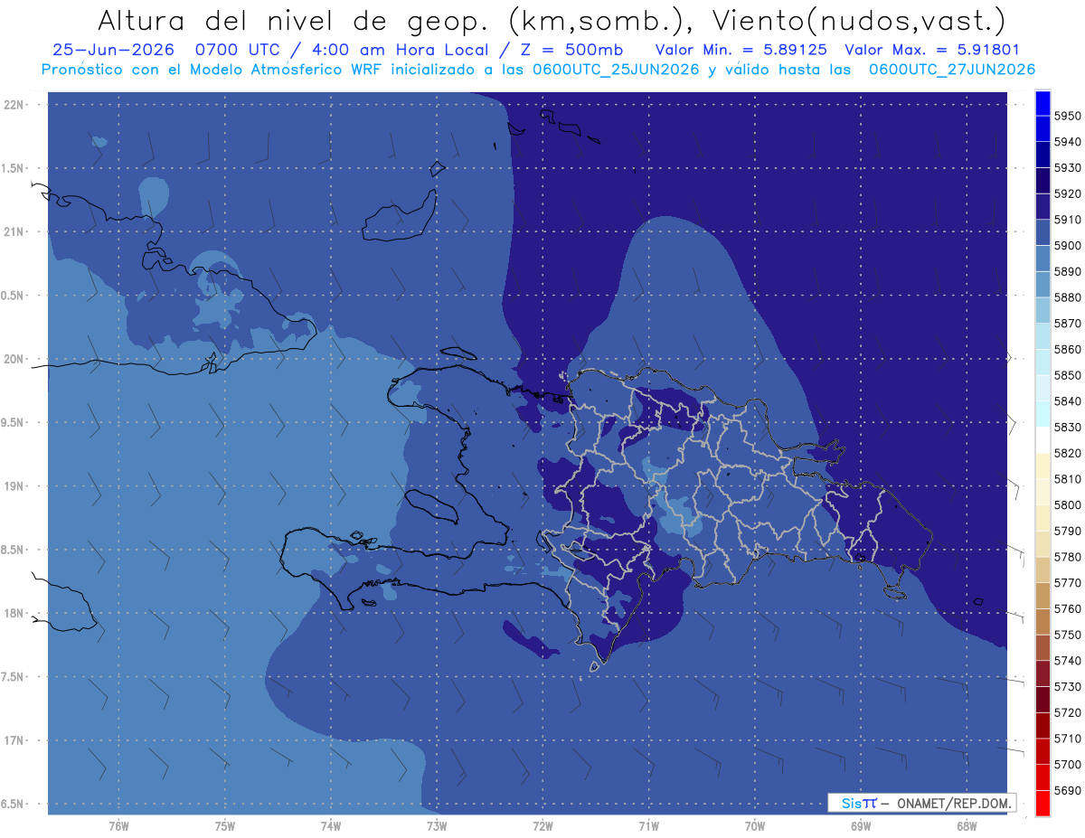
Task: Click the legend color band between 5900 and 5910
Action: pos(1042,233)
